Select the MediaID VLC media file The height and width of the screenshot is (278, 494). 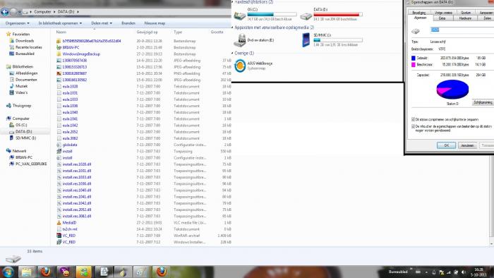[69, 222]
